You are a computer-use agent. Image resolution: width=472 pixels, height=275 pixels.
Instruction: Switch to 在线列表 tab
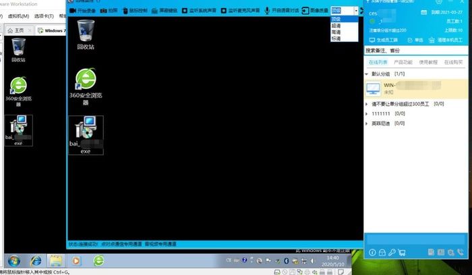378,62
